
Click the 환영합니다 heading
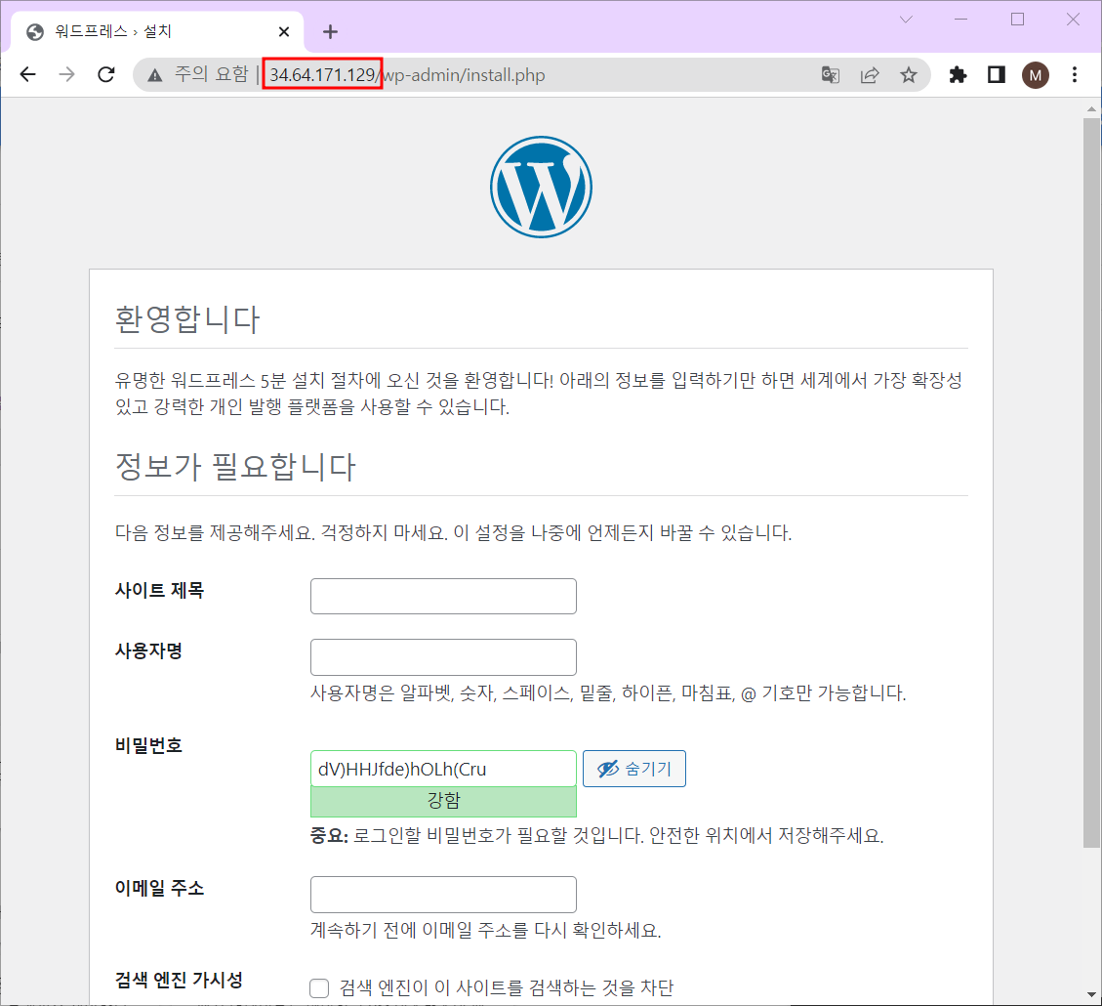point(187,319)
